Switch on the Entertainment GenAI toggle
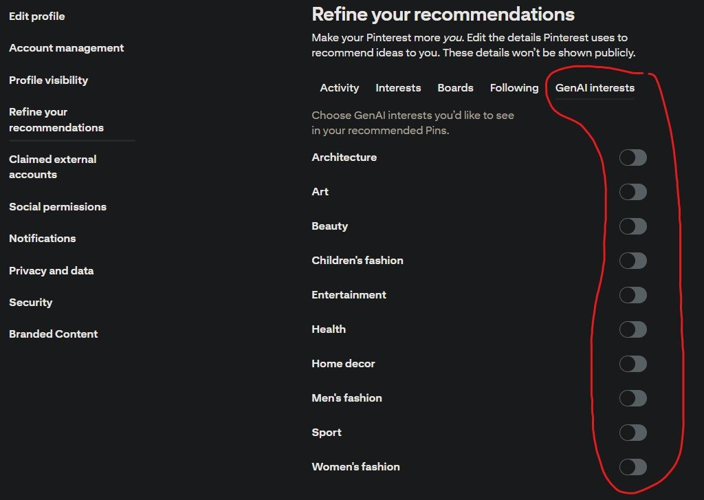Viewport: 704px width, 500px height. [632, 295]
